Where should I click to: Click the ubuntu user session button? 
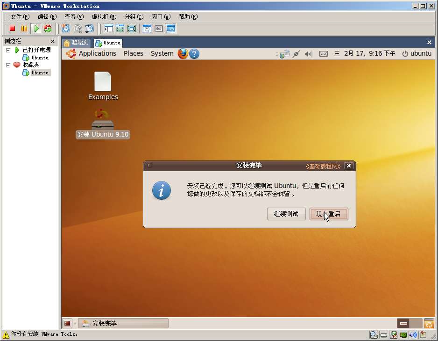click(417, 53)
